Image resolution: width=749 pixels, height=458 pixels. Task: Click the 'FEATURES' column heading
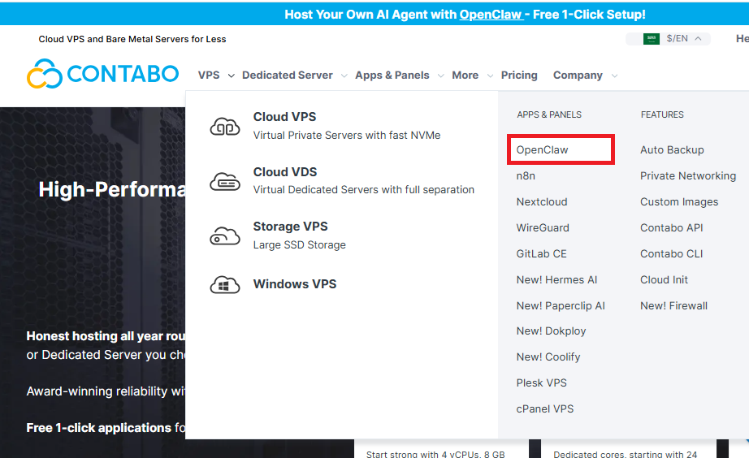click(662, 114)
